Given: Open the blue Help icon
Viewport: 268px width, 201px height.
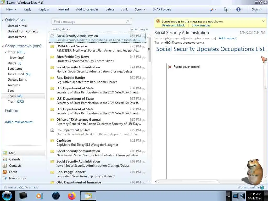Looking at the screenshot, I should (238, 9).
